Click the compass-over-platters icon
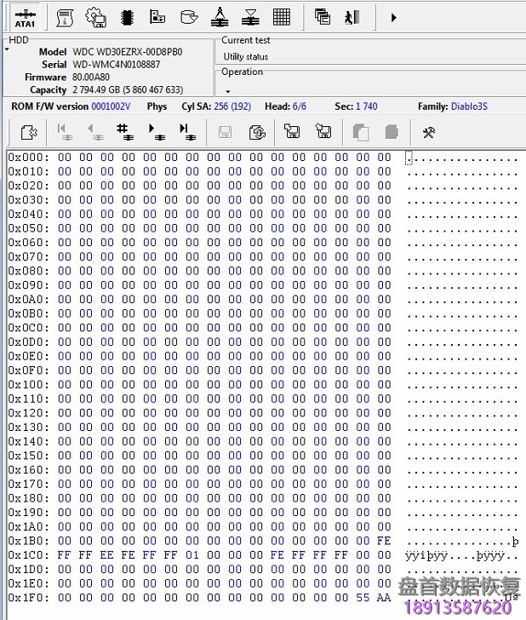This screenshot has height=620, width=526. tap(220, 17)
